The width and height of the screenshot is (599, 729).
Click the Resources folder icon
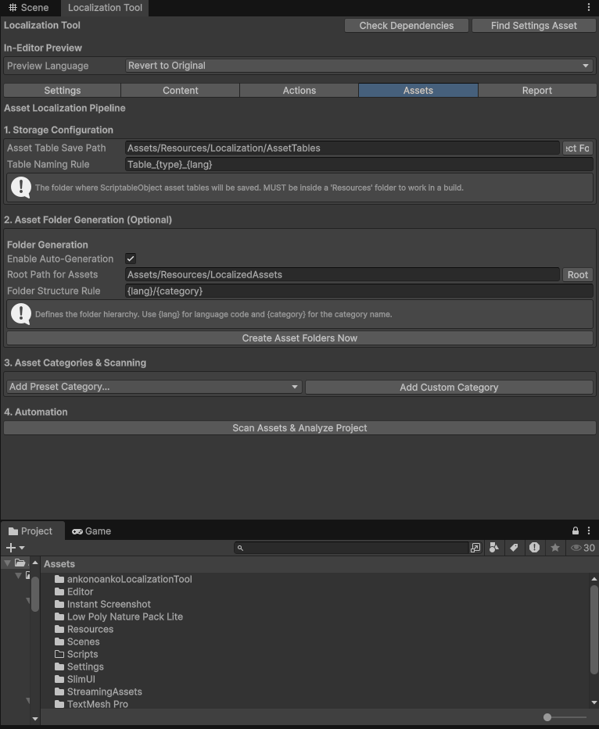pos(59,629)
